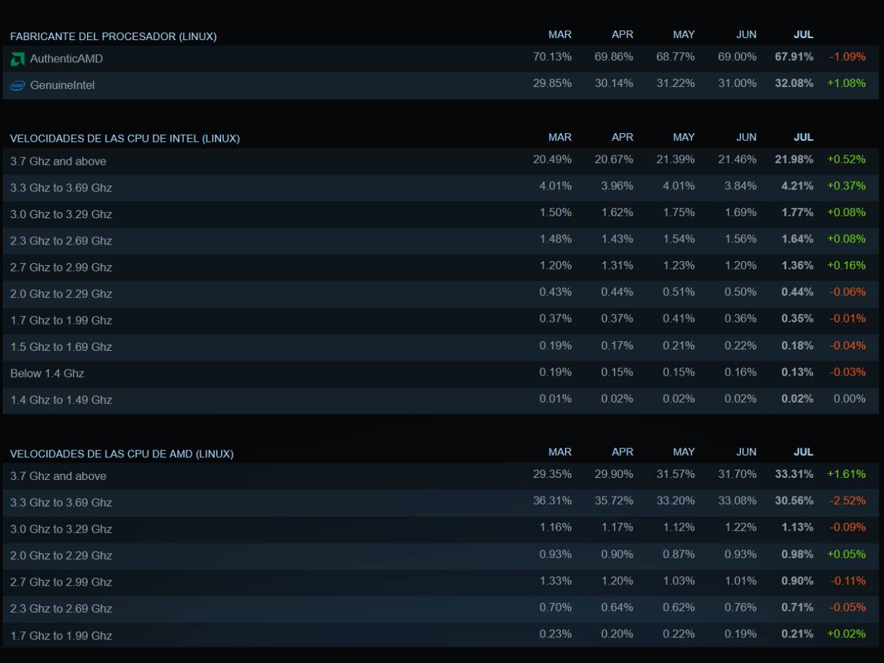This screenshot has height=663, width=884.
Task: Collapse the Velocidades de las CPU de AMD section
Action: point(122,454)
